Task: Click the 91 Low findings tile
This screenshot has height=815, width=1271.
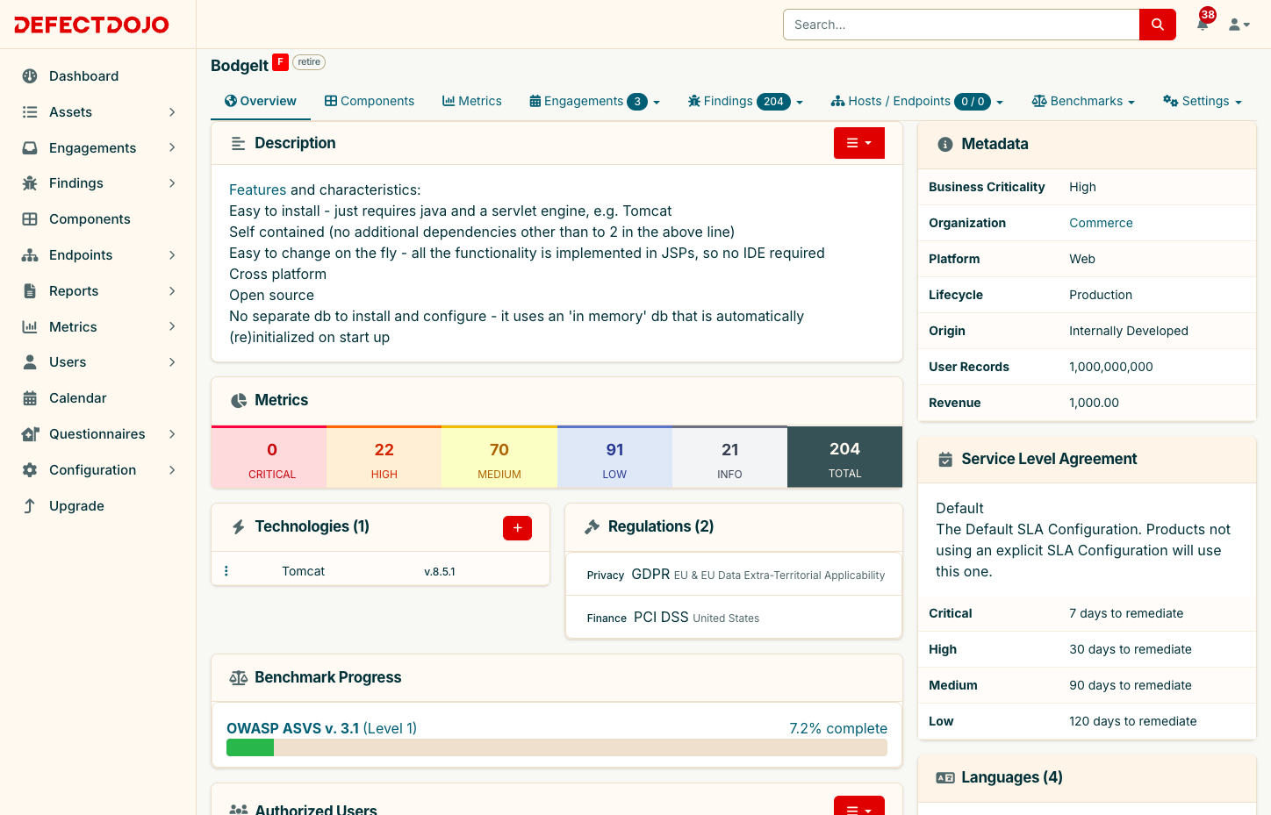Action: click(614, 458)
